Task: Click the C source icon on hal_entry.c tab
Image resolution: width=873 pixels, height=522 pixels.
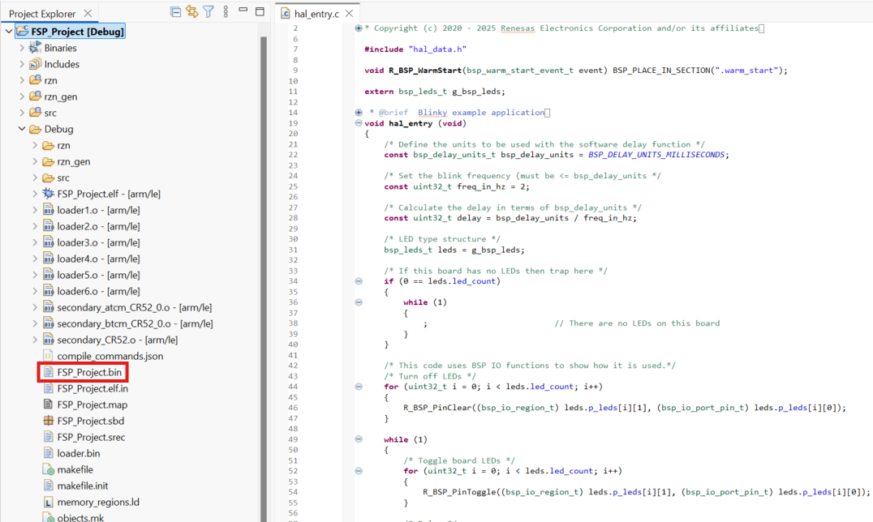Action: point(284,12)
